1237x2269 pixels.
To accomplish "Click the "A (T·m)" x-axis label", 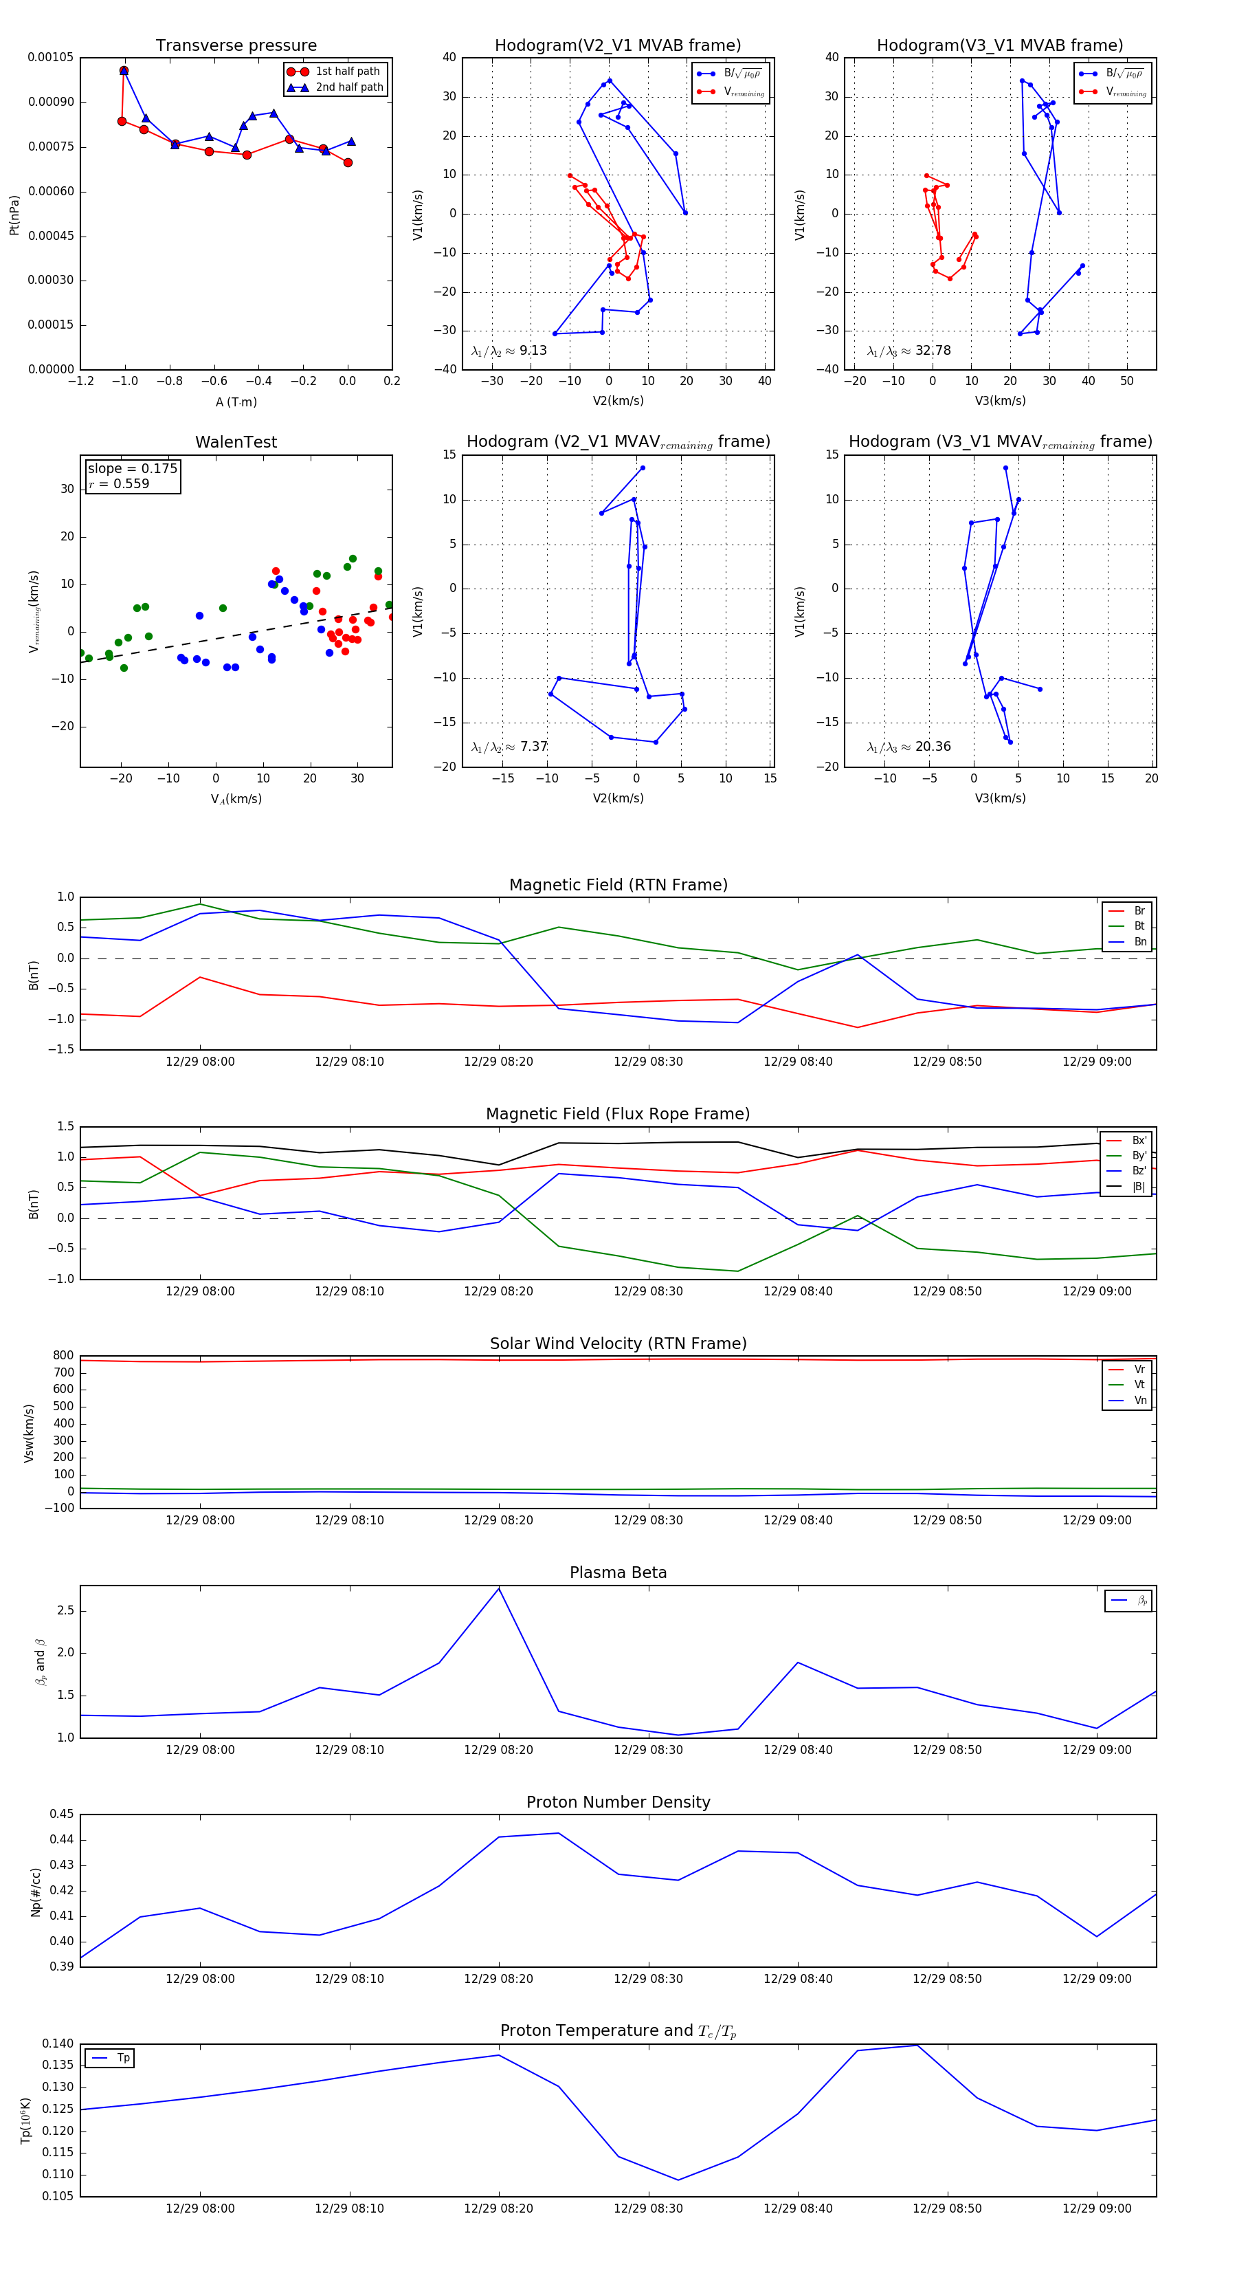I will tap(236, 402).
